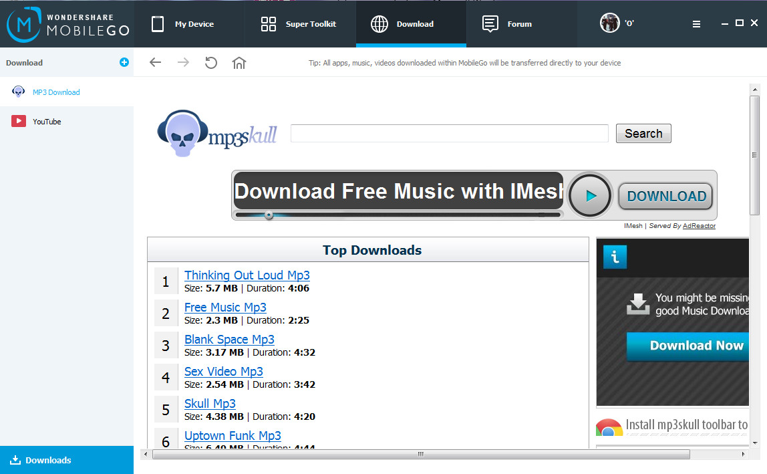This screenshot has width=767, height=474.
Task: Click the mp3skull logo
Action: [216, 133]
